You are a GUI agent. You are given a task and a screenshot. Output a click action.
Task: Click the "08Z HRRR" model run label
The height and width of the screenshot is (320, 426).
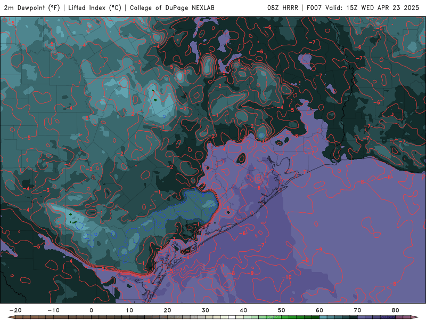coord(283,7)
